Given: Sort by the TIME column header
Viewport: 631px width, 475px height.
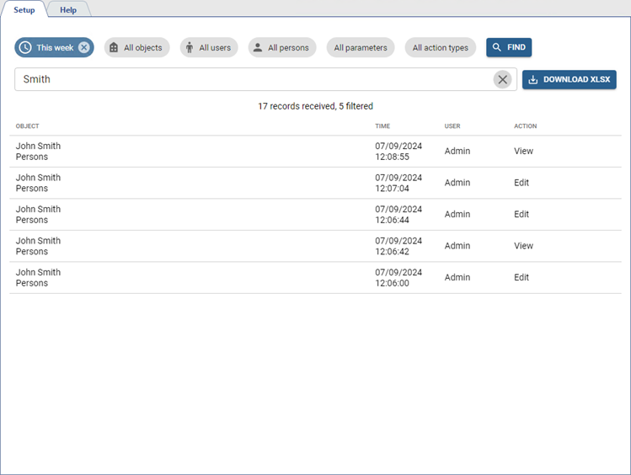Looking at the screenshot, I should click(382, 126).
